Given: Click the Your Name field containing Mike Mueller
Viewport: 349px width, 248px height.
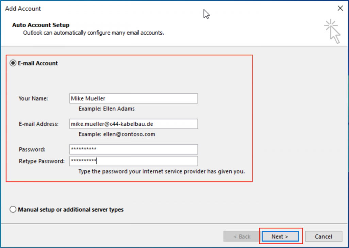Looking at the screenshot, I should [133, 99].
